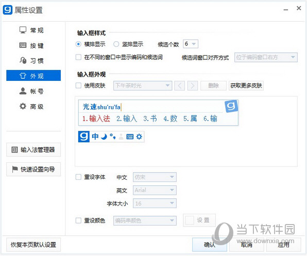Image resolution: width=307 pixels, height=256 pixels.
Task: Go to next skin arrow
Action: (x=193, y=86)
